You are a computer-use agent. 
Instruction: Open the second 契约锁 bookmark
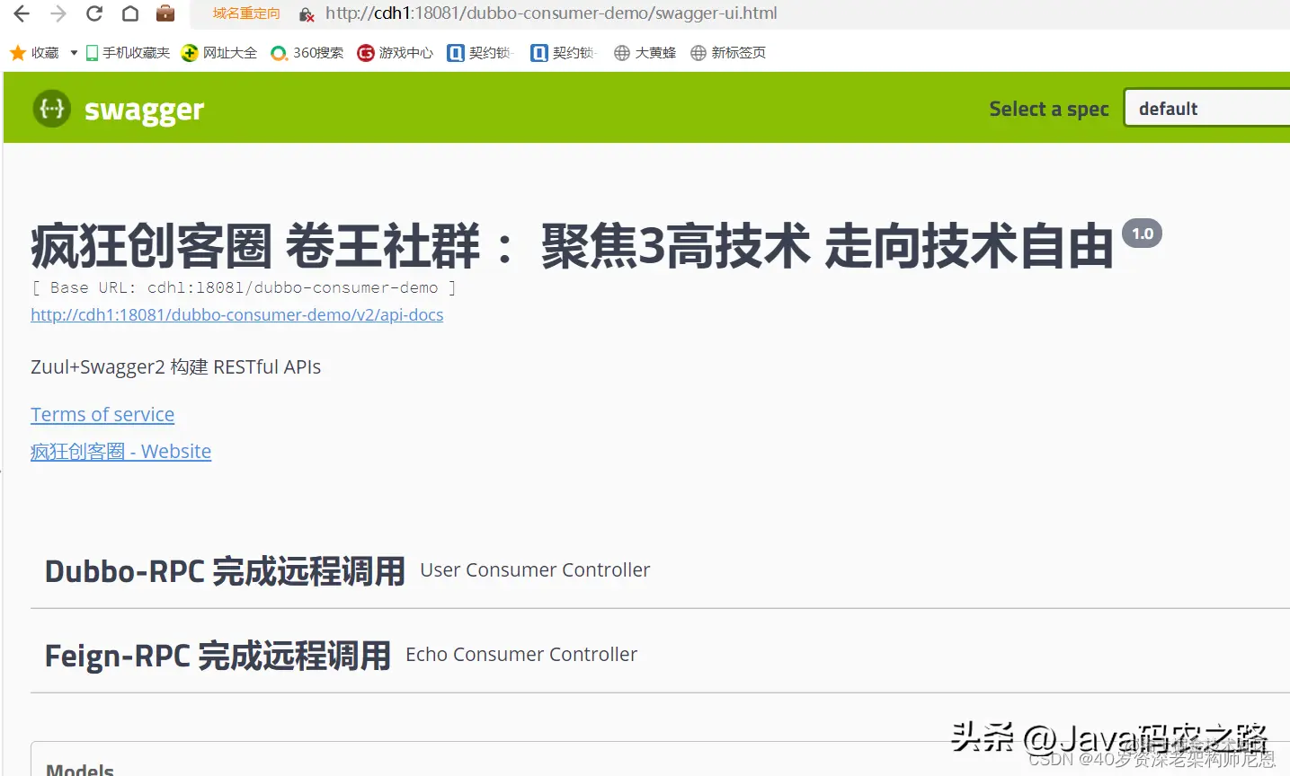coord(564,53)
